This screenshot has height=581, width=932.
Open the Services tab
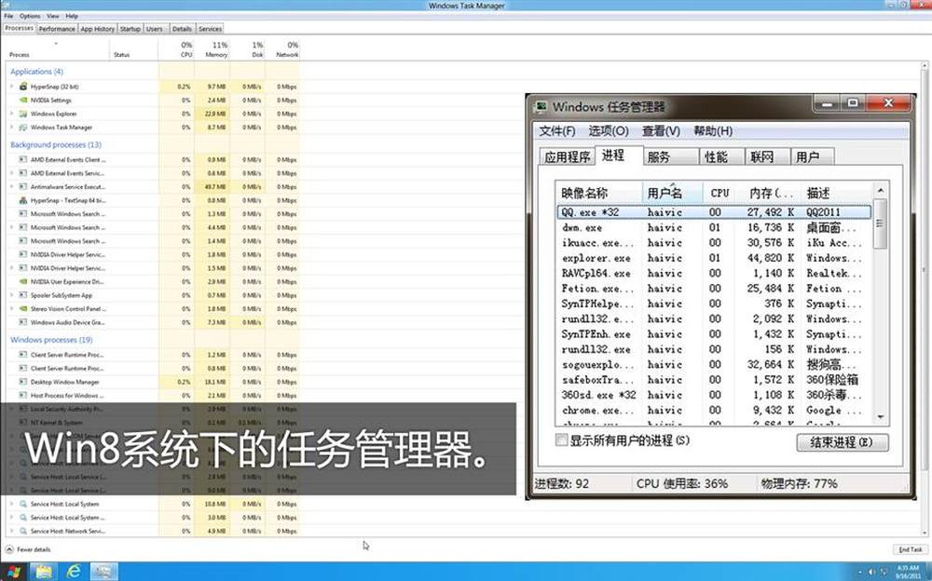(210, 29)
